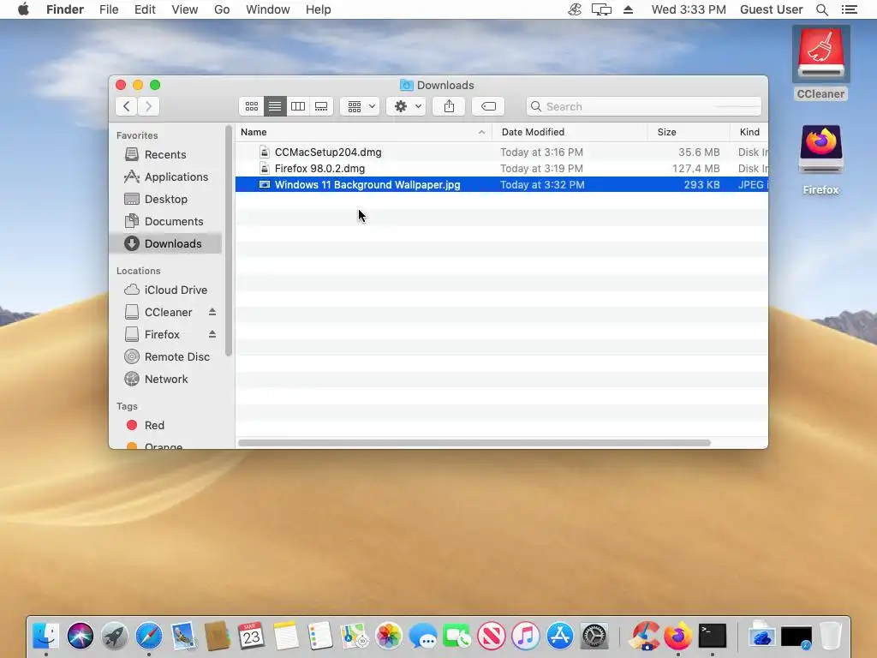The height and width of the screenshot is (658, 877).
Task: Click the Edit Tags toolbar button
Action: click(488, 106)
